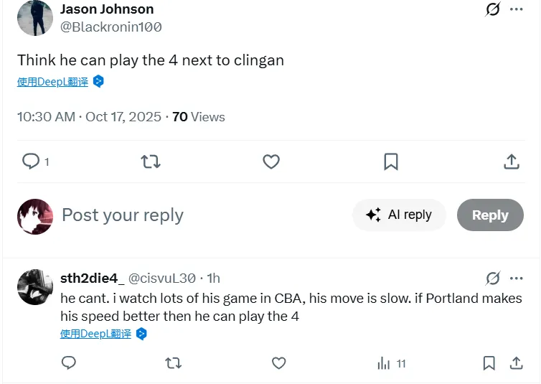Click the AI reply button
The image size is (541, 384).
399,215
